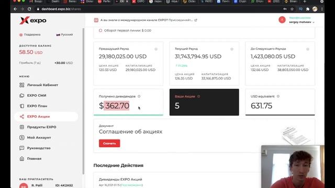
Task: Open Chrome three-dot menu
Action: tap(322, 9)
